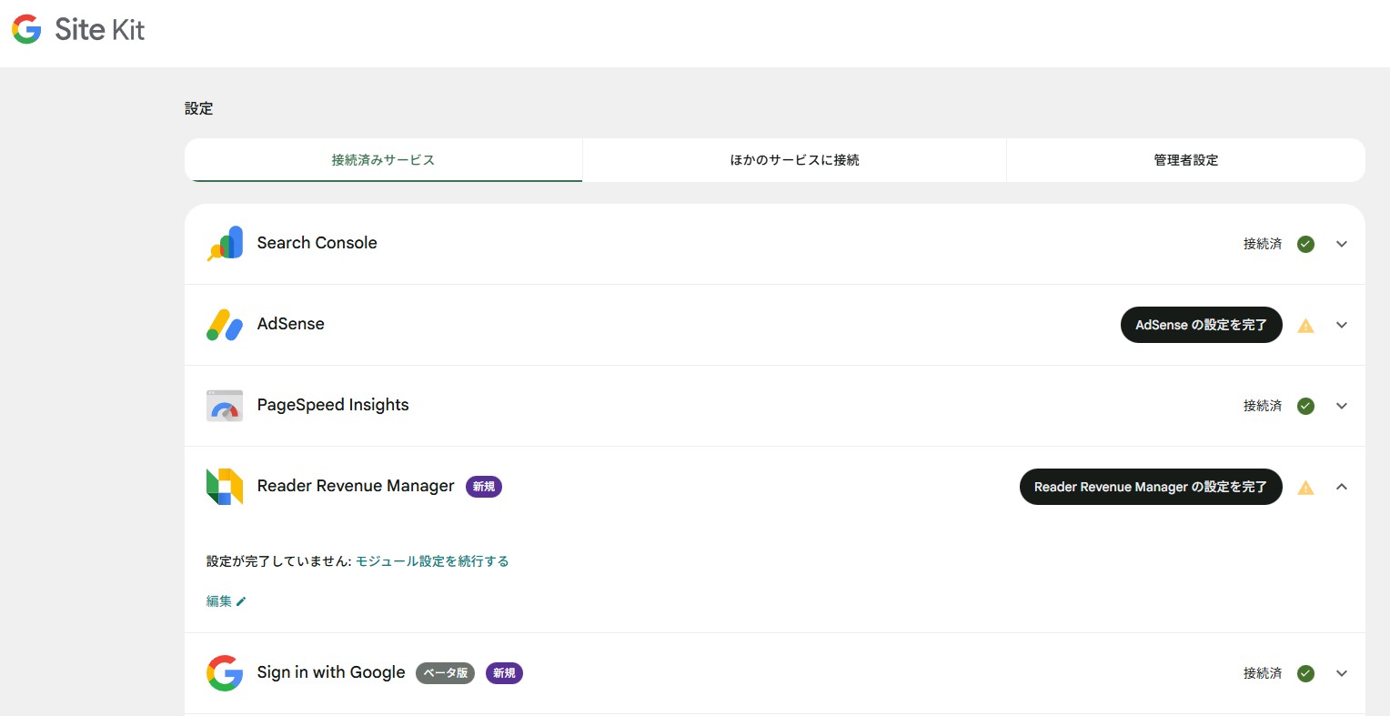Click the Reader Revenue Manager service icon
Image resolution: width=1390 pixels, height=716 pixels.
(224, 486)
